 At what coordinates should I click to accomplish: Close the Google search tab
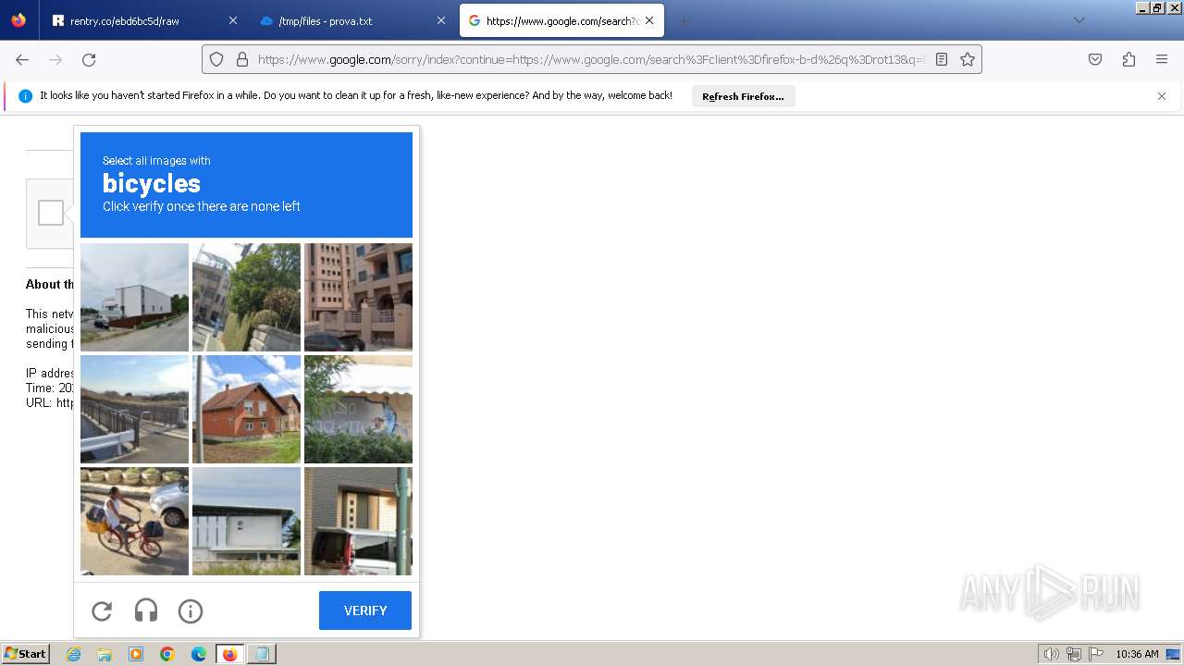649,20
